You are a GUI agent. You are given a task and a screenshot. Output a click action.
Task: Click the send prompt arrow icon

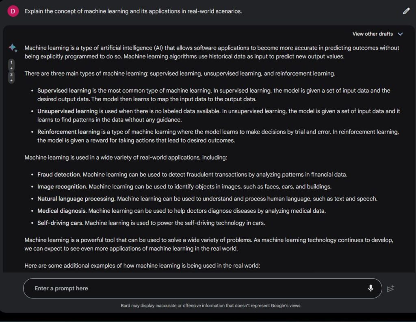(x=390, y=288)
